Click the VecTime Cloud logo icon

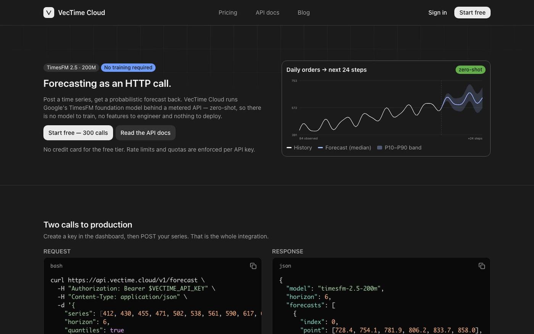tap(49, 13)
